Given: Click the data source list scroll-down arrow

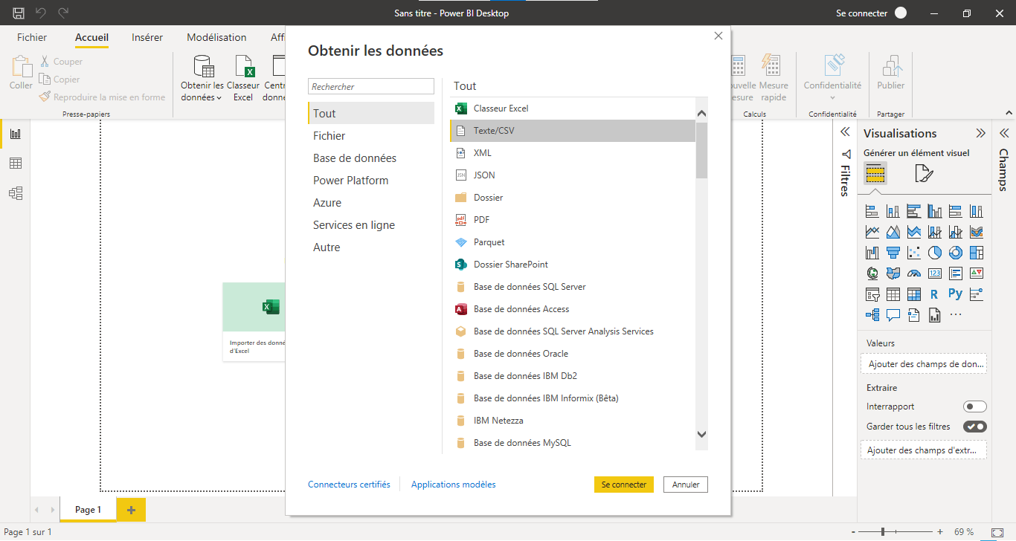Looking at the screenshot, I should click(x=701, y=435).
